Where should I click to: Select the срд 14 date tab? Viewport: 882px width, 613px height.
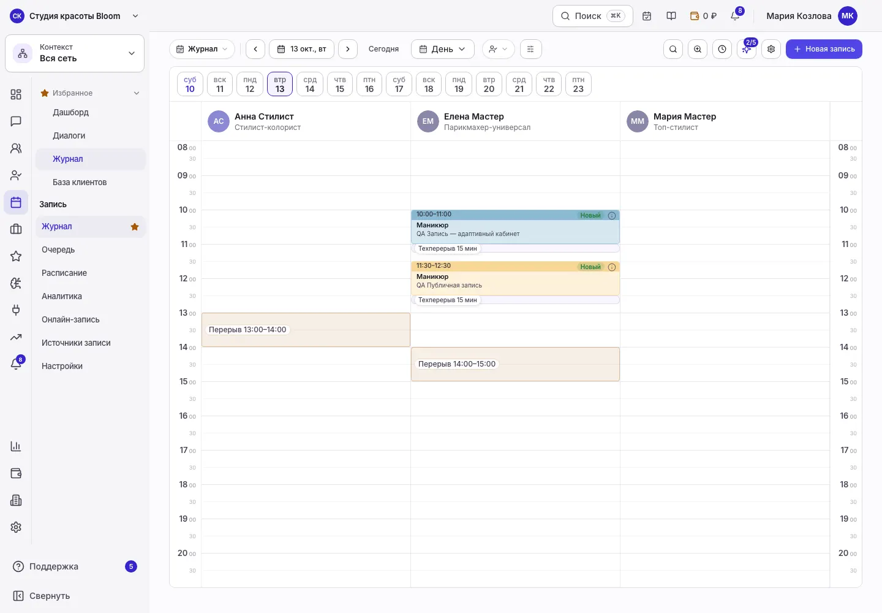(310, 84)
